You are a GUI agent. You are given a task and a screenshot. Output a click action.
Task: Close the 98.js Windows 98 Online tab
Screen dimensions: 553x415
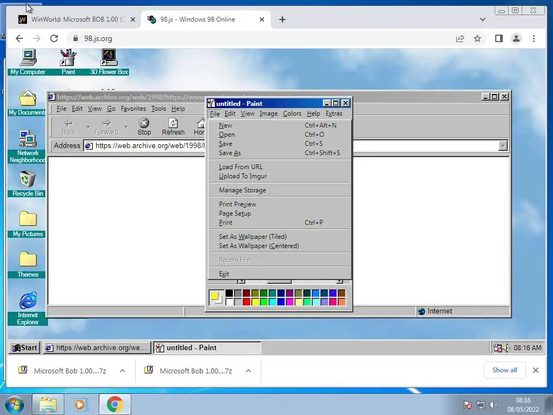262,19
